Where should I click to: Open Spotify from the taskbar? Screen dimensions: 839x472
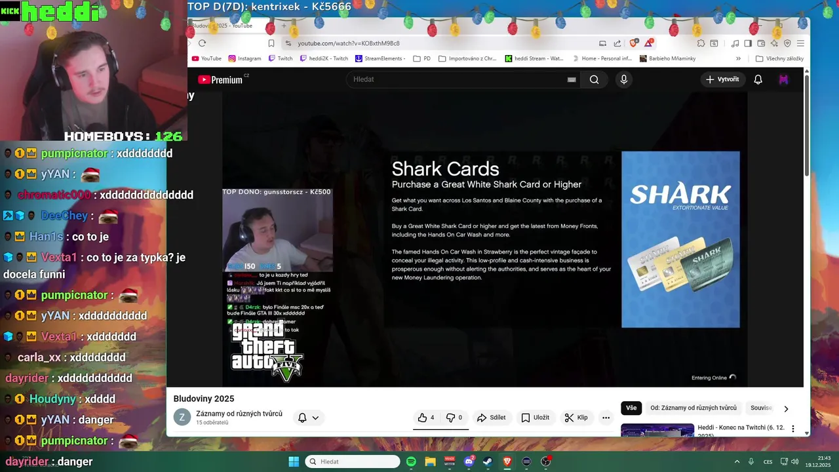(411, 462)
